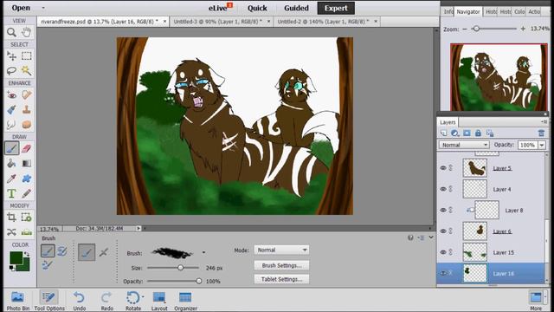Select the Hand tool
The width and height of the screenshot is (554, 312).
(x=26, y=33)
